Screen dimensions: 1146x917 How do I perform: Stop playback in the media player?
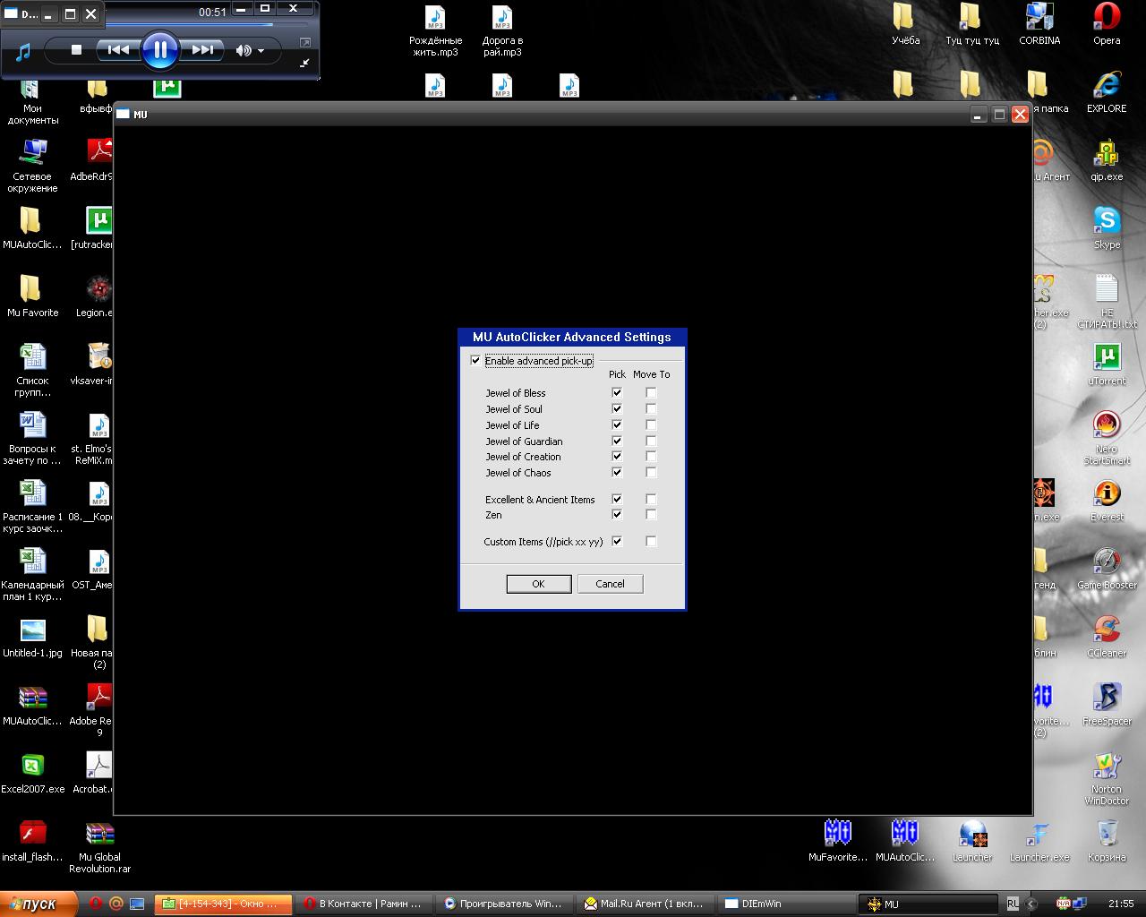click(76, 50)
